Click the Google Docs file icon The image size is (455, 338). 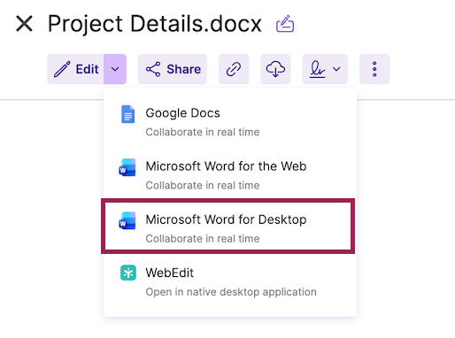(x=128, y=114)
